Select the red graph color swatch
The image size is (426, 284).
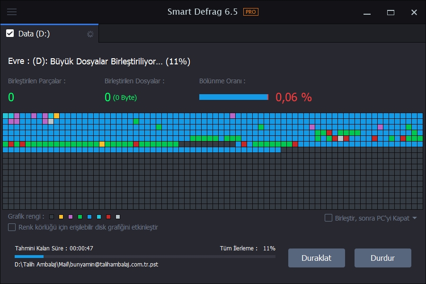108,217
